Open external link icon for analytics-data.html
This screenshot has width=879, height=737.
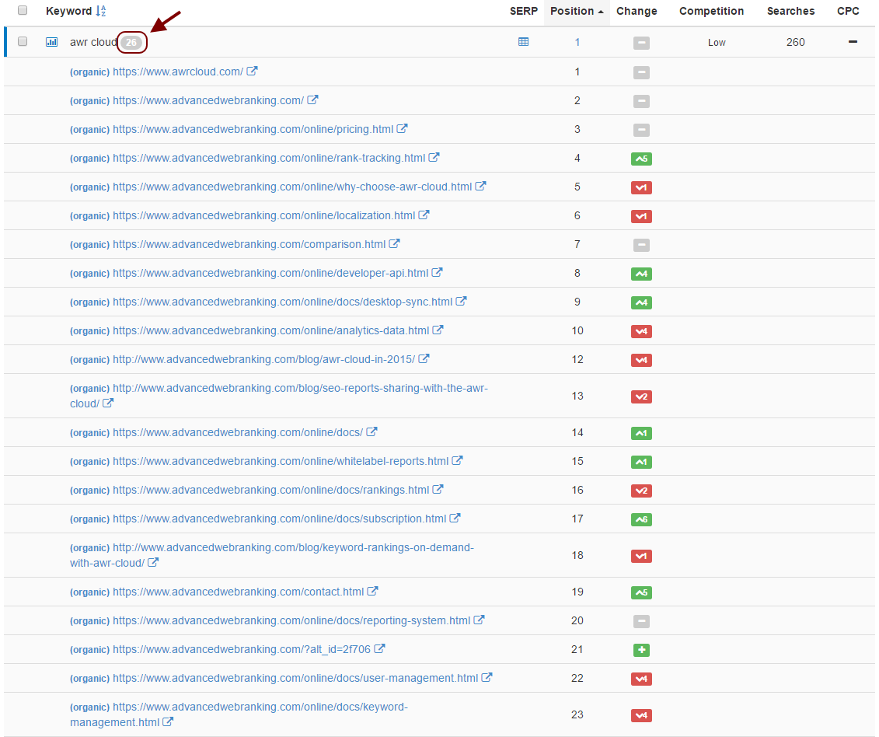(438, 330)
